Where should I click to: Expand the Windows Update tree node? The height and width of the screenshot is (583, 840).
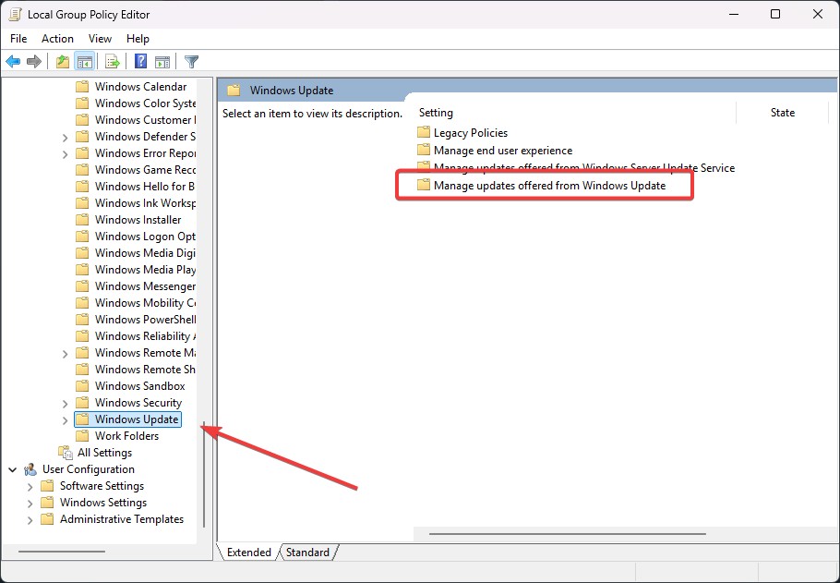tap(65, 420)
